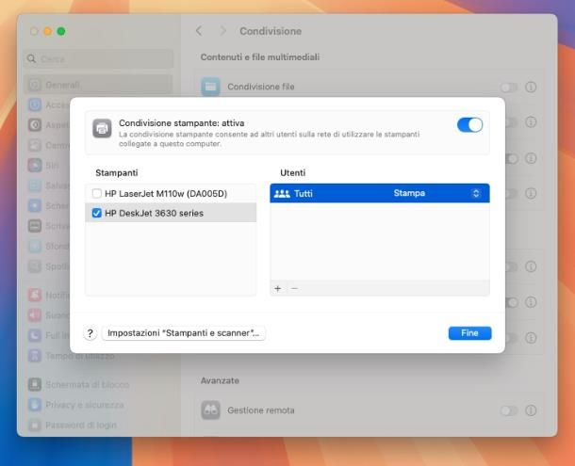Screen dimensions: 575x466
Task: Add a user with the plus button
Action: click(277, 289)
